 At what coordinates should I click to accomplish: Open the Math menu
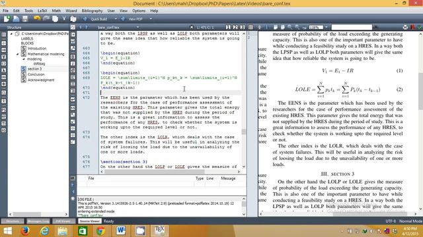pyautogui.click(x=56, y=11)
